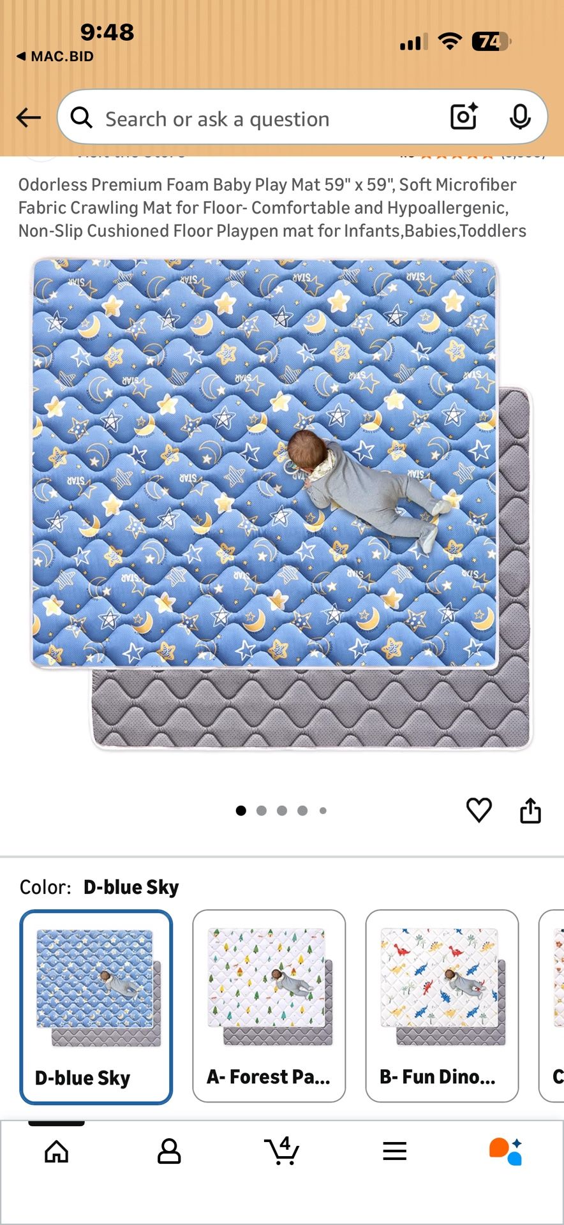The height and width of the screenshot is (1225, 564).
Task: Tap the product title text
Action: (272, 208)
